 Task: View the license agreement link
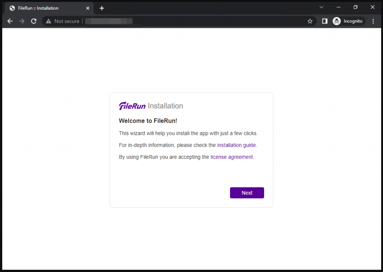[x=231, y=157]
